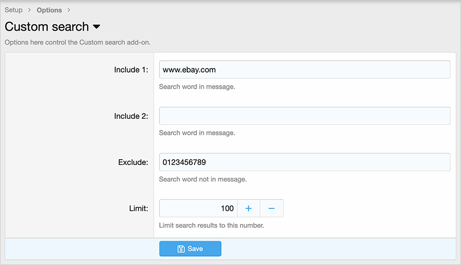Click the chevron right after Options breadcrumb
Image resolution: width=461 pixels, height=265 pixels.
click(x=68, y=10)
